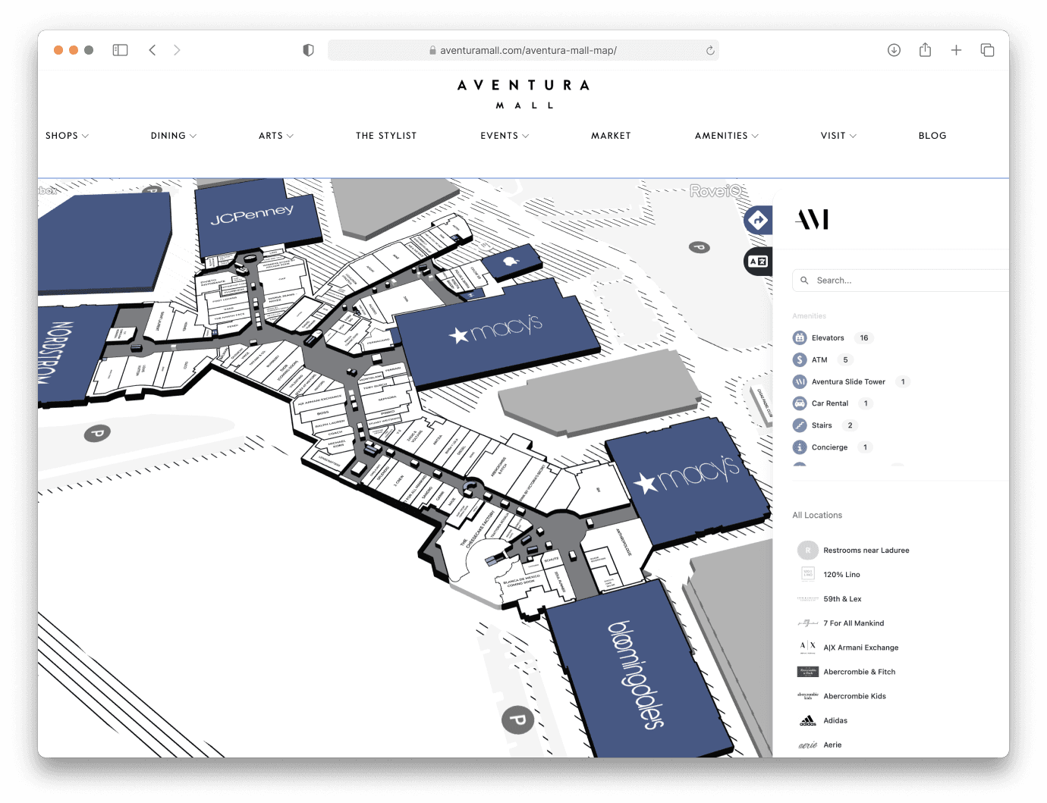Expand the DINING dropdown menu
The width and height of the screenshot is (1047, 803).
pos(174,136)
